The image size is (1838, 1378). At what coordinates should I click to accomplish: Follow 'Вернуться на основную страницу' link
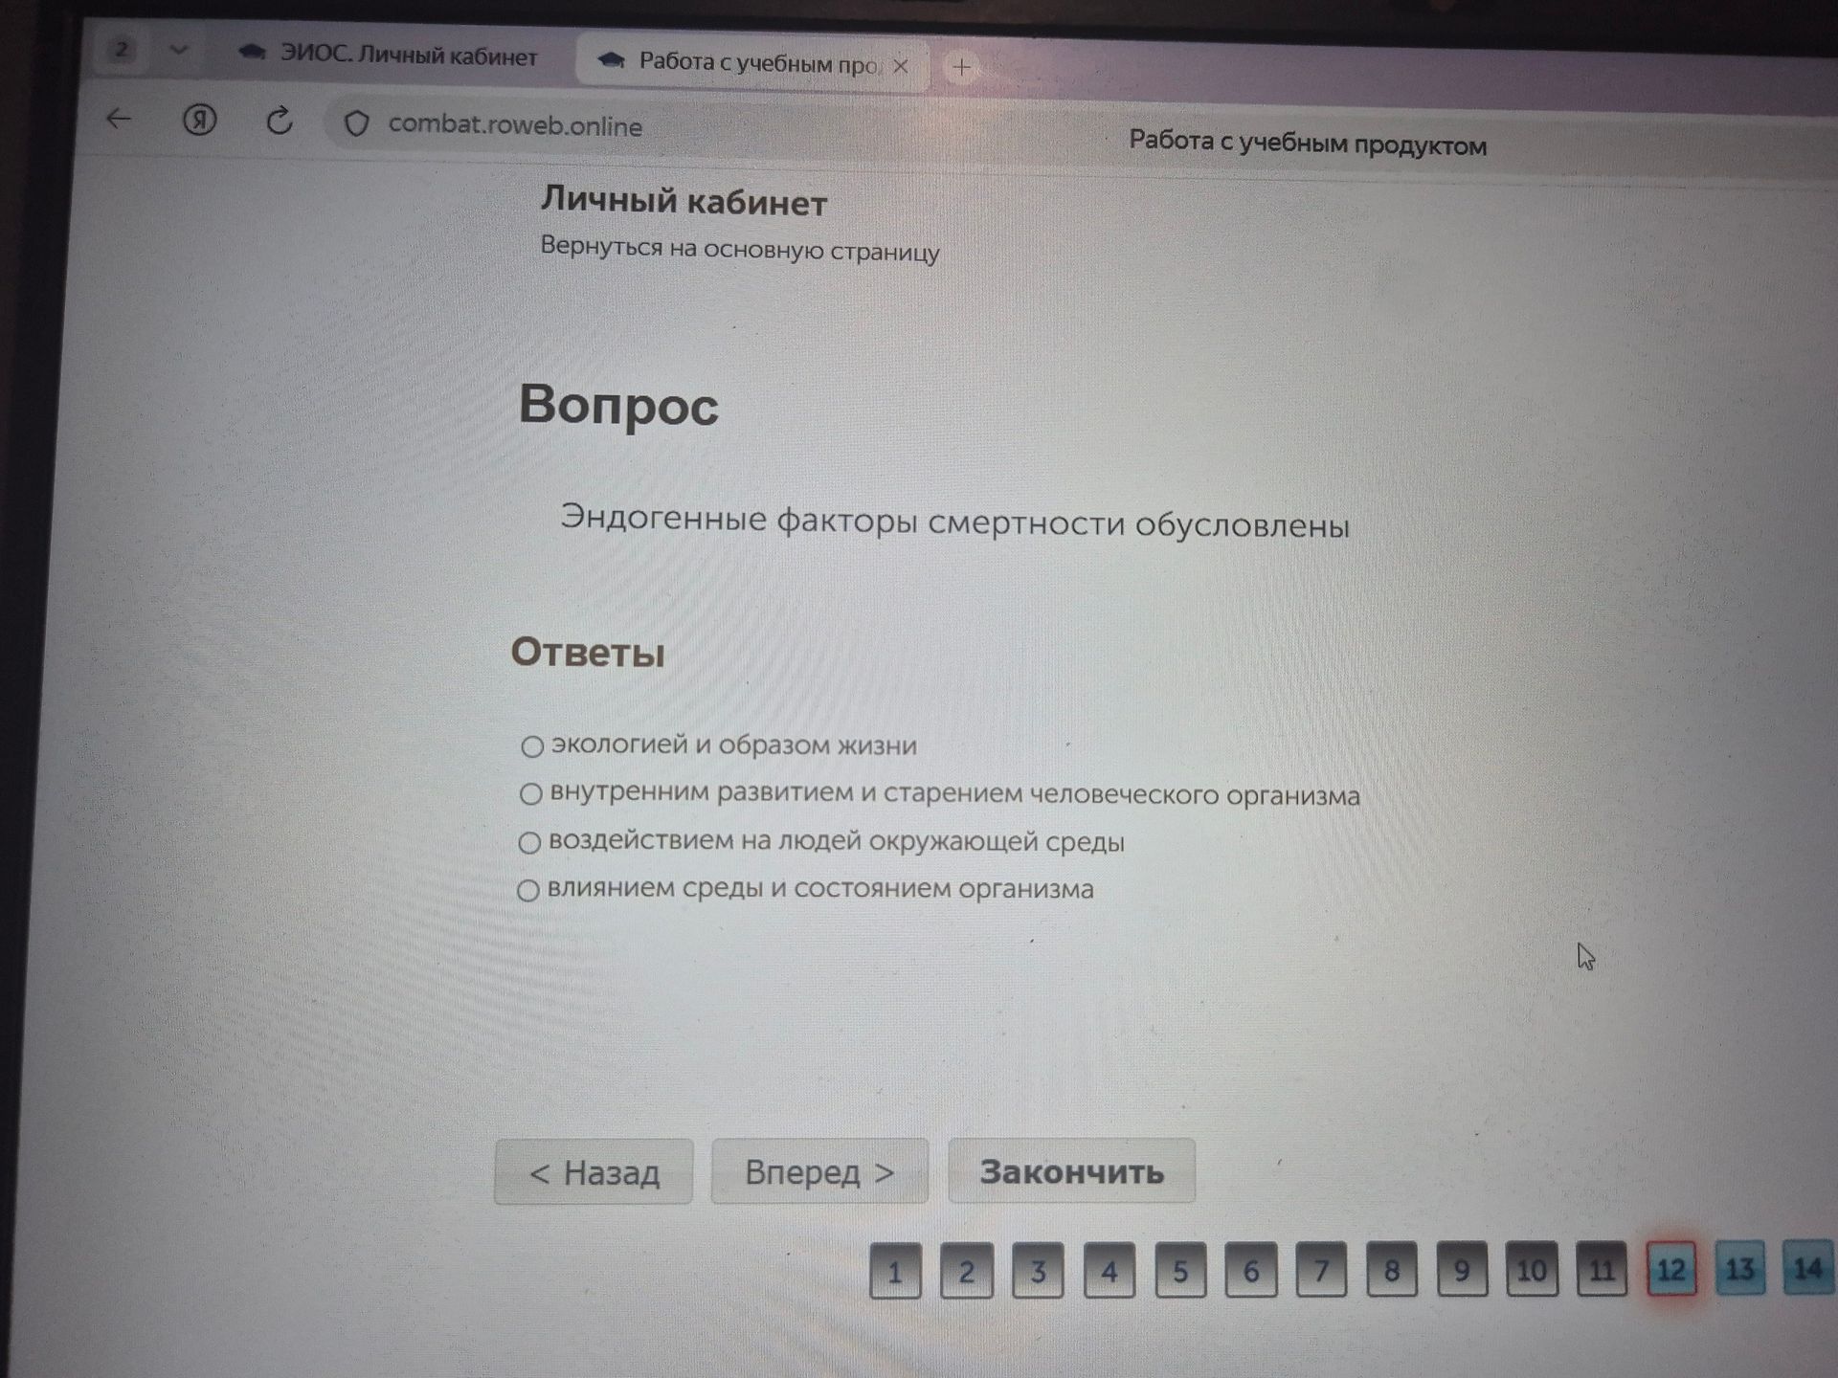[x=740, y=249]
